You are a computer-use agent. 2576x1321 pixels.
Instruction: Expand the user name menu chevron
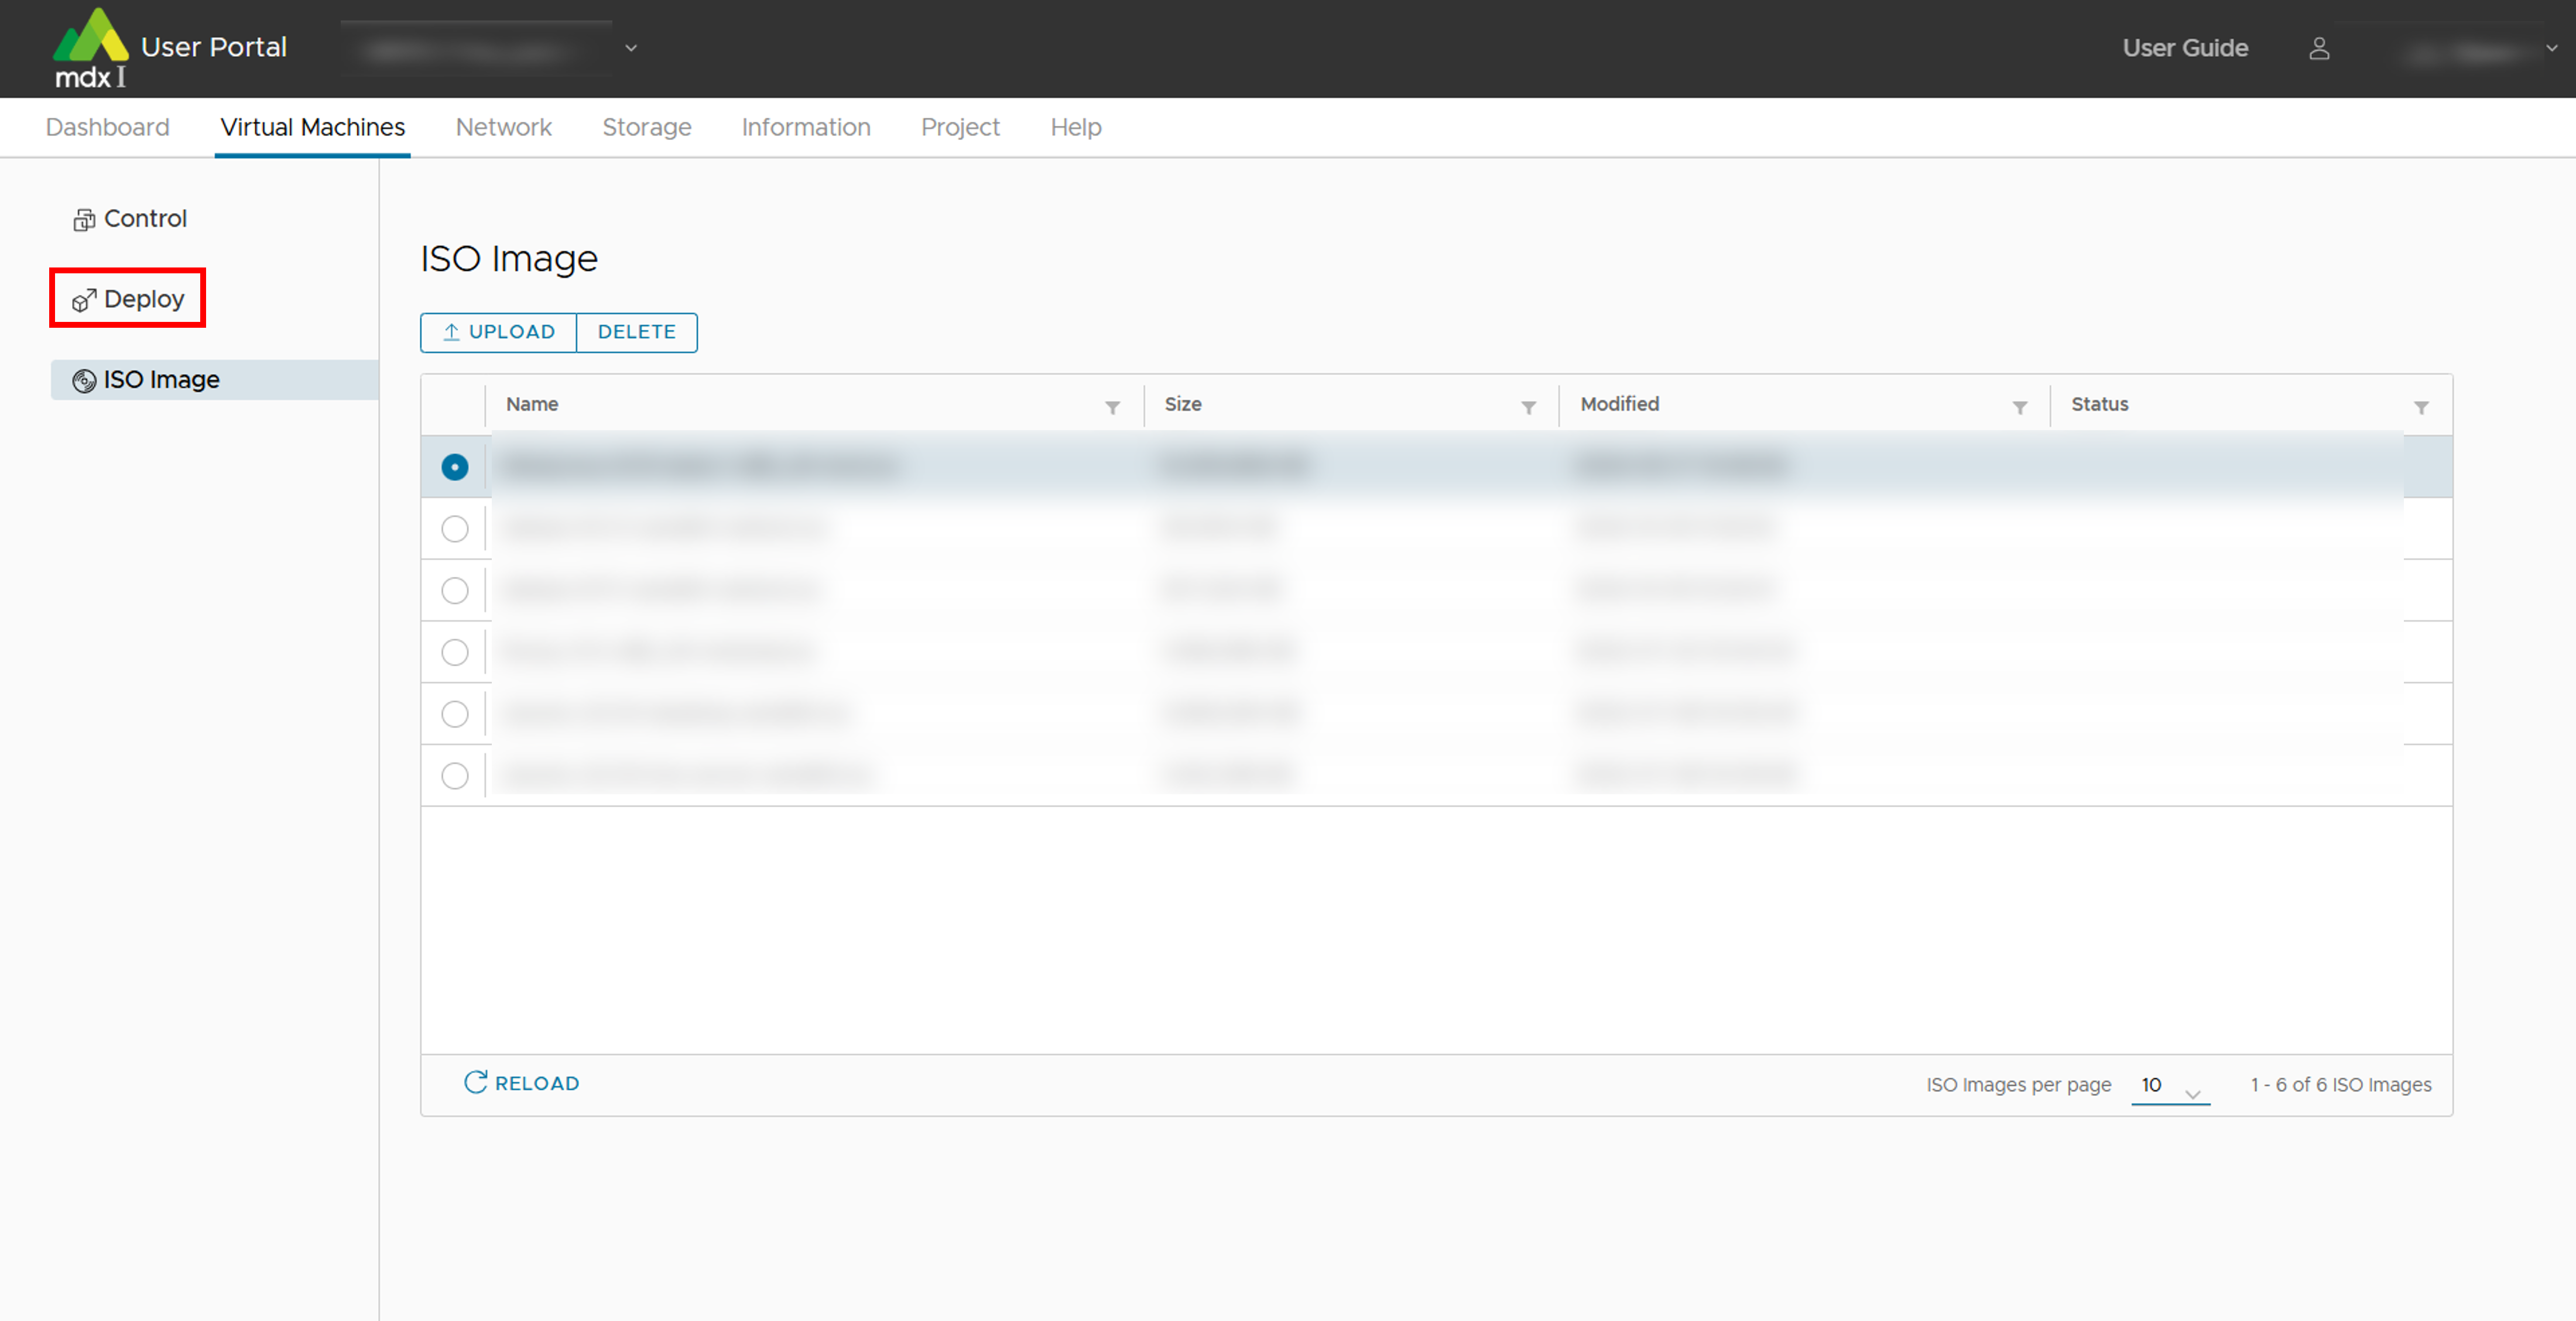(x=2551, y=48)
